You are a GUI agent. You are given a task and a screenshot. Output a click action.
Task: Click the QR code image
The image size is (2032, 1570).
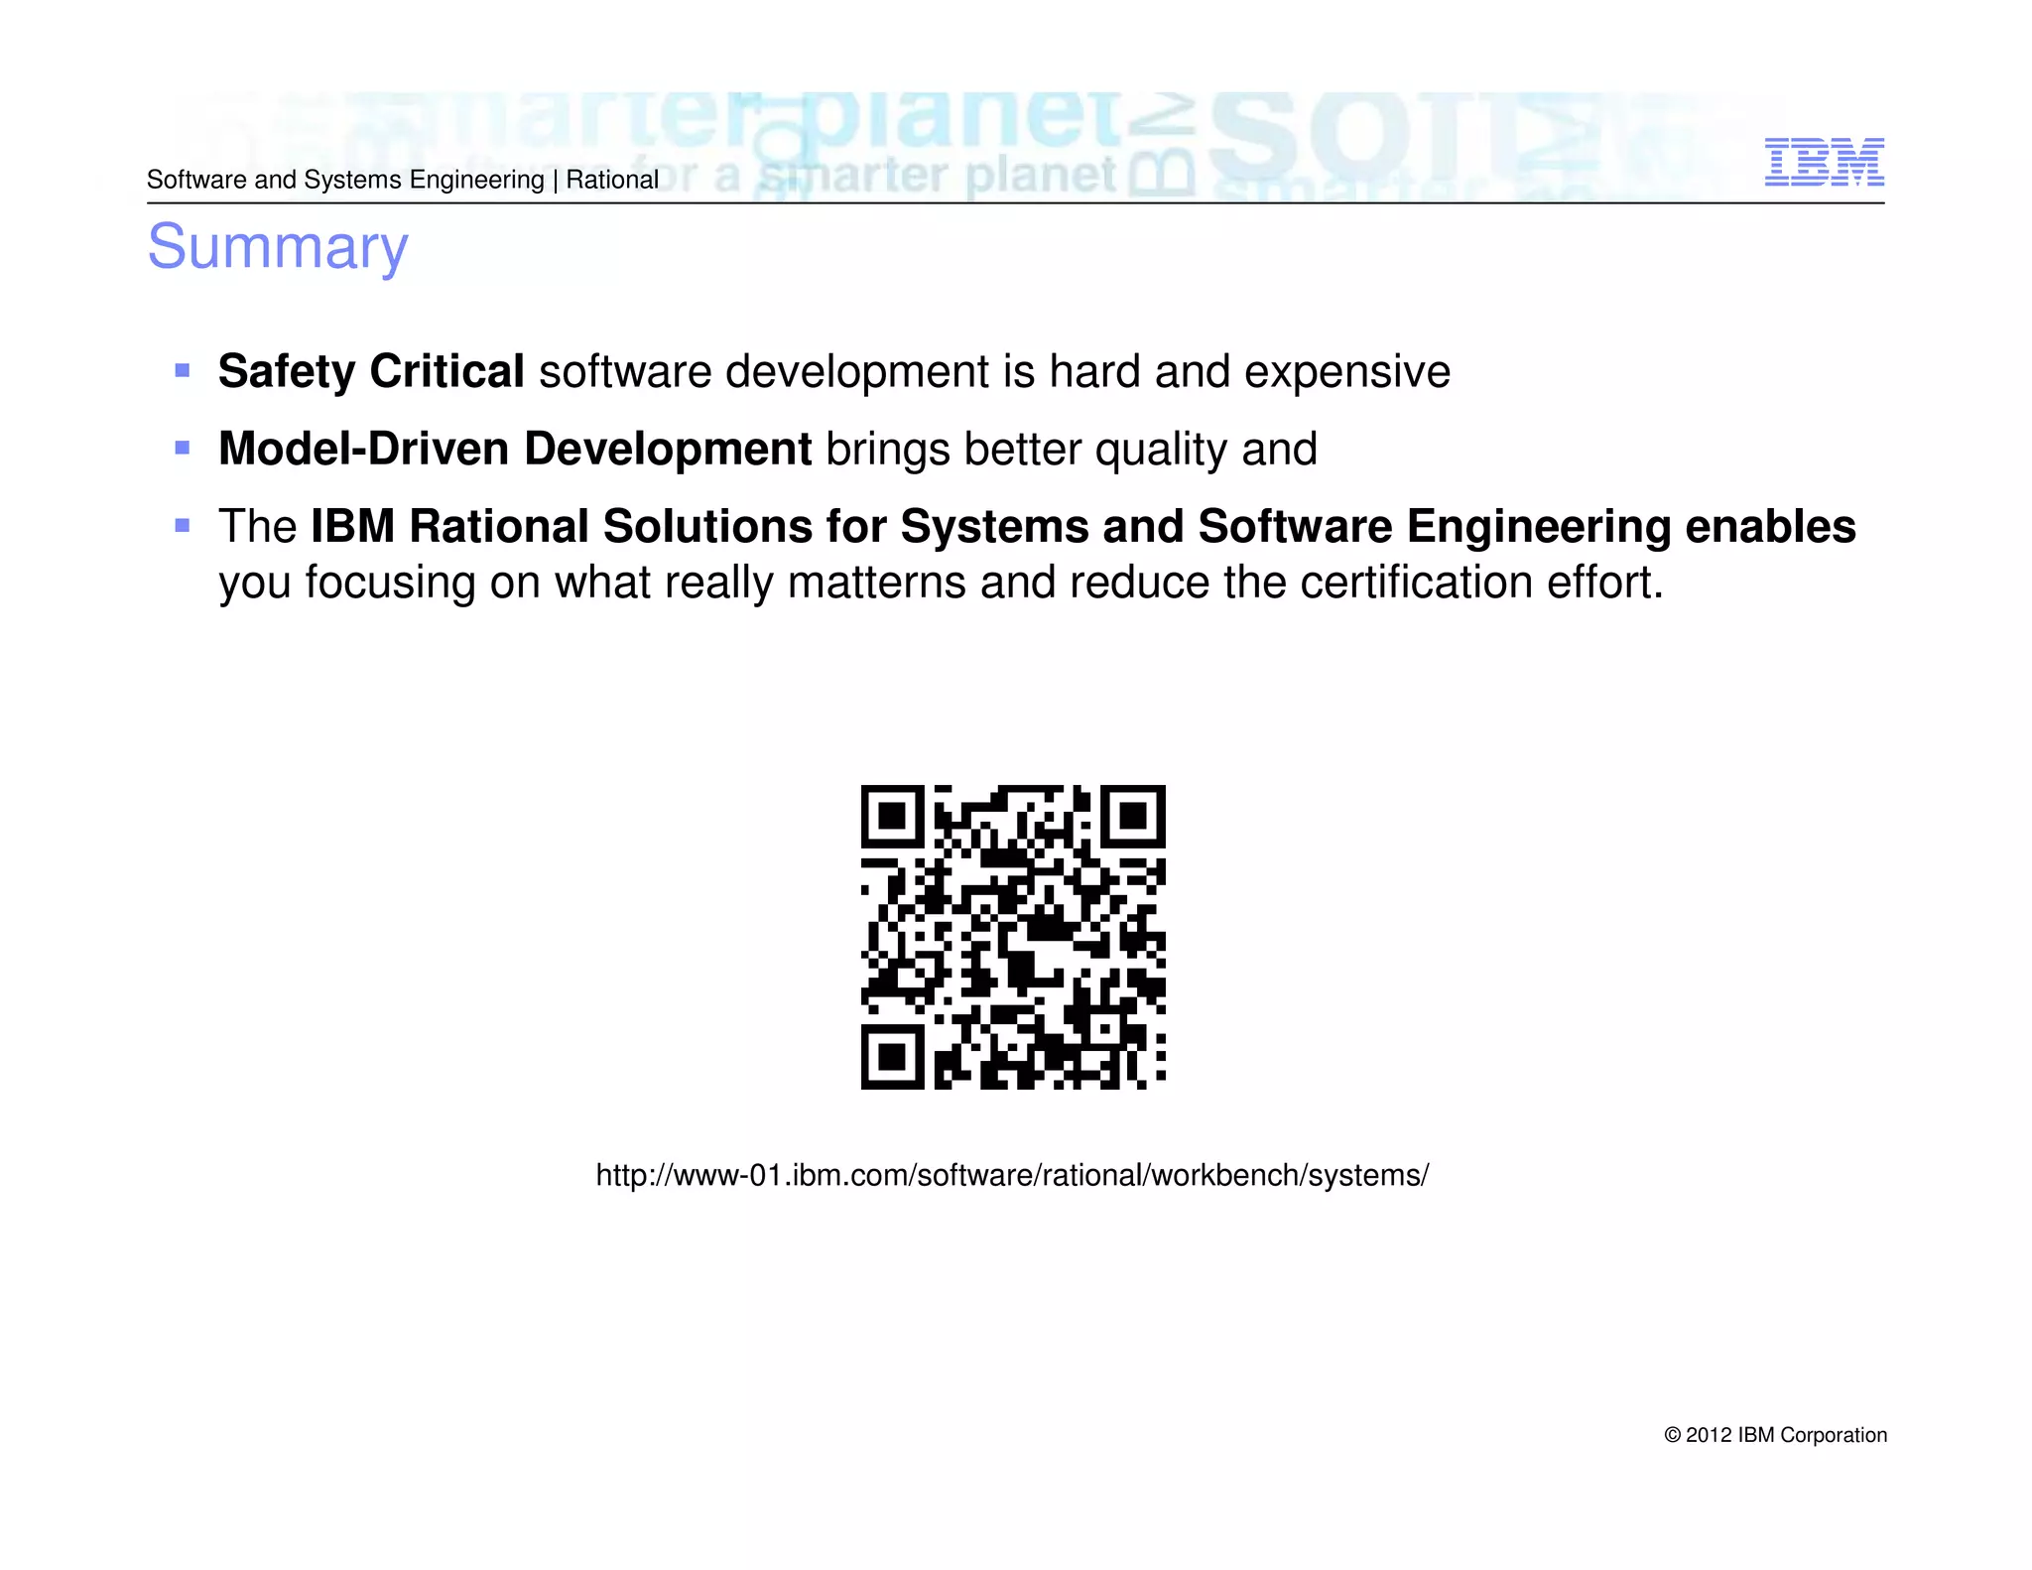1013,937
